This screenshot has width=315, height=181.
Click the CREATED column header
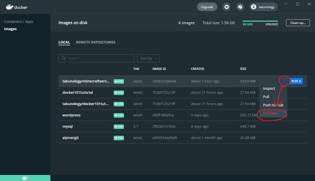point(198,69)
